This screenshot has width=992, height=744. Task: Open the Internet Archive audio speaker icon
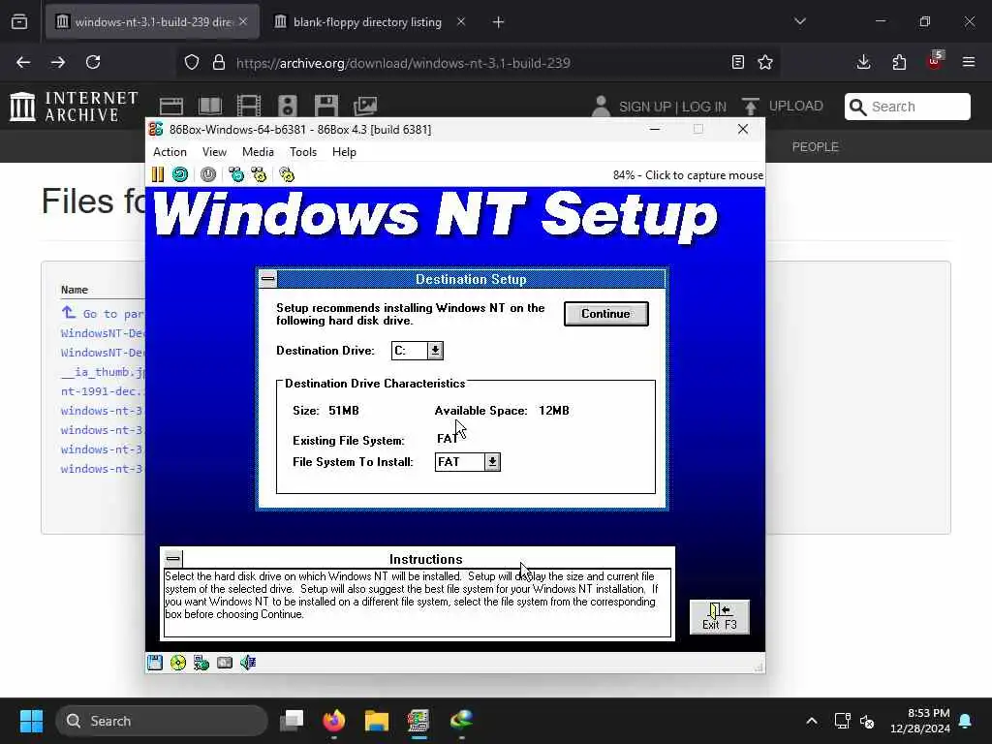tap(287, 107)
